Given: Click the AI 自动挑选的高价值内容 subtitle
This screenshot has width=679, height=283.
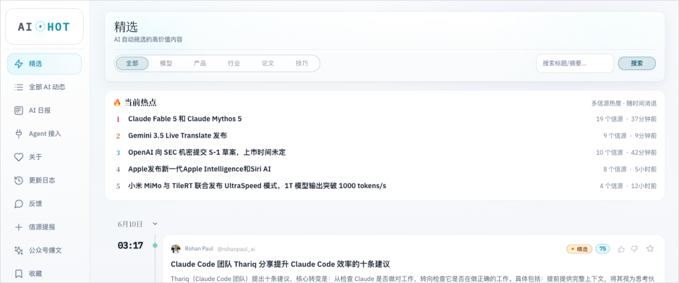Looking at the screenshot, I should pos(148,40).
